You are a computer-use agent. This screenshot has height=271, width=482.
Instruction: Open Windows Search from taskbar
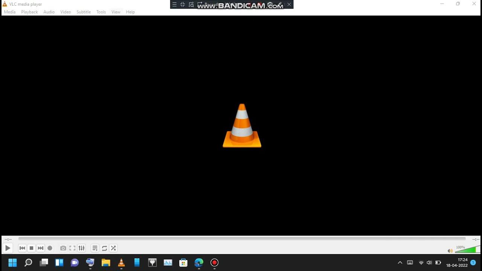(x=28, y=263)
